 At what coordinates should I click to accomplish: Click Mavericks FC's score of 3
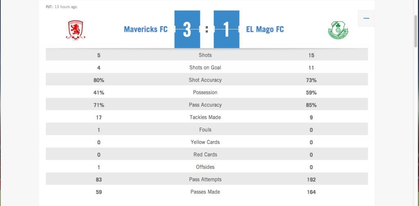tap(187, 29)
